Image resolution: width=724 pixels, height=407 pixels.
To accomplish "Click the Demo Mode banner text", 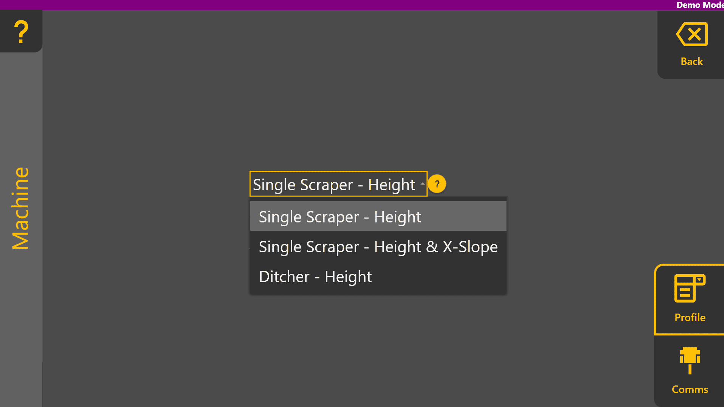I will point(699,5).
